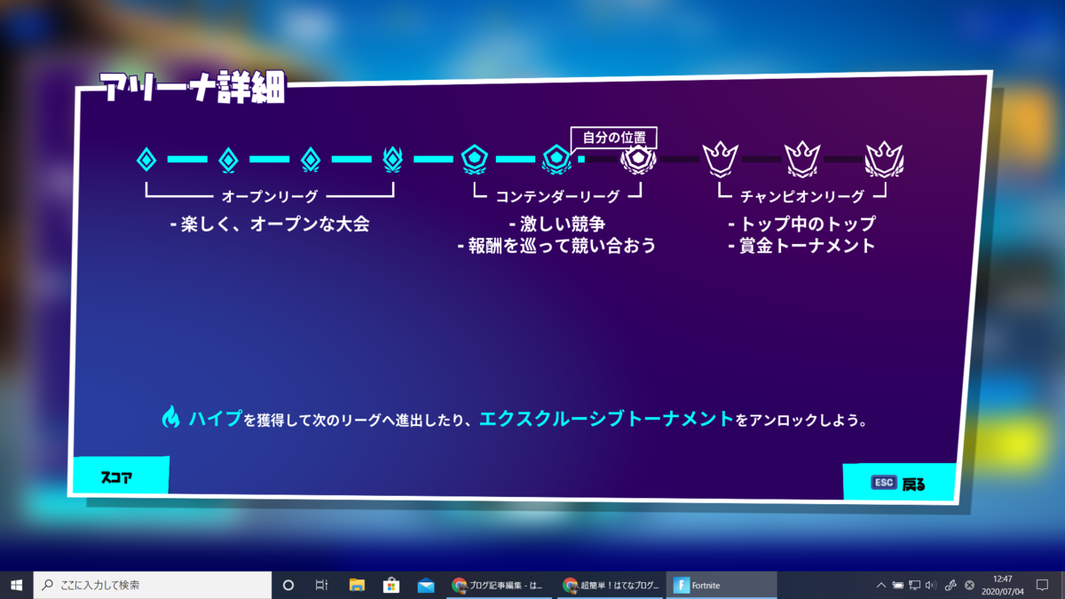Open the Mail app from the taskbar
This screenshot has height=599, width=1065.
tap(426, 585)
